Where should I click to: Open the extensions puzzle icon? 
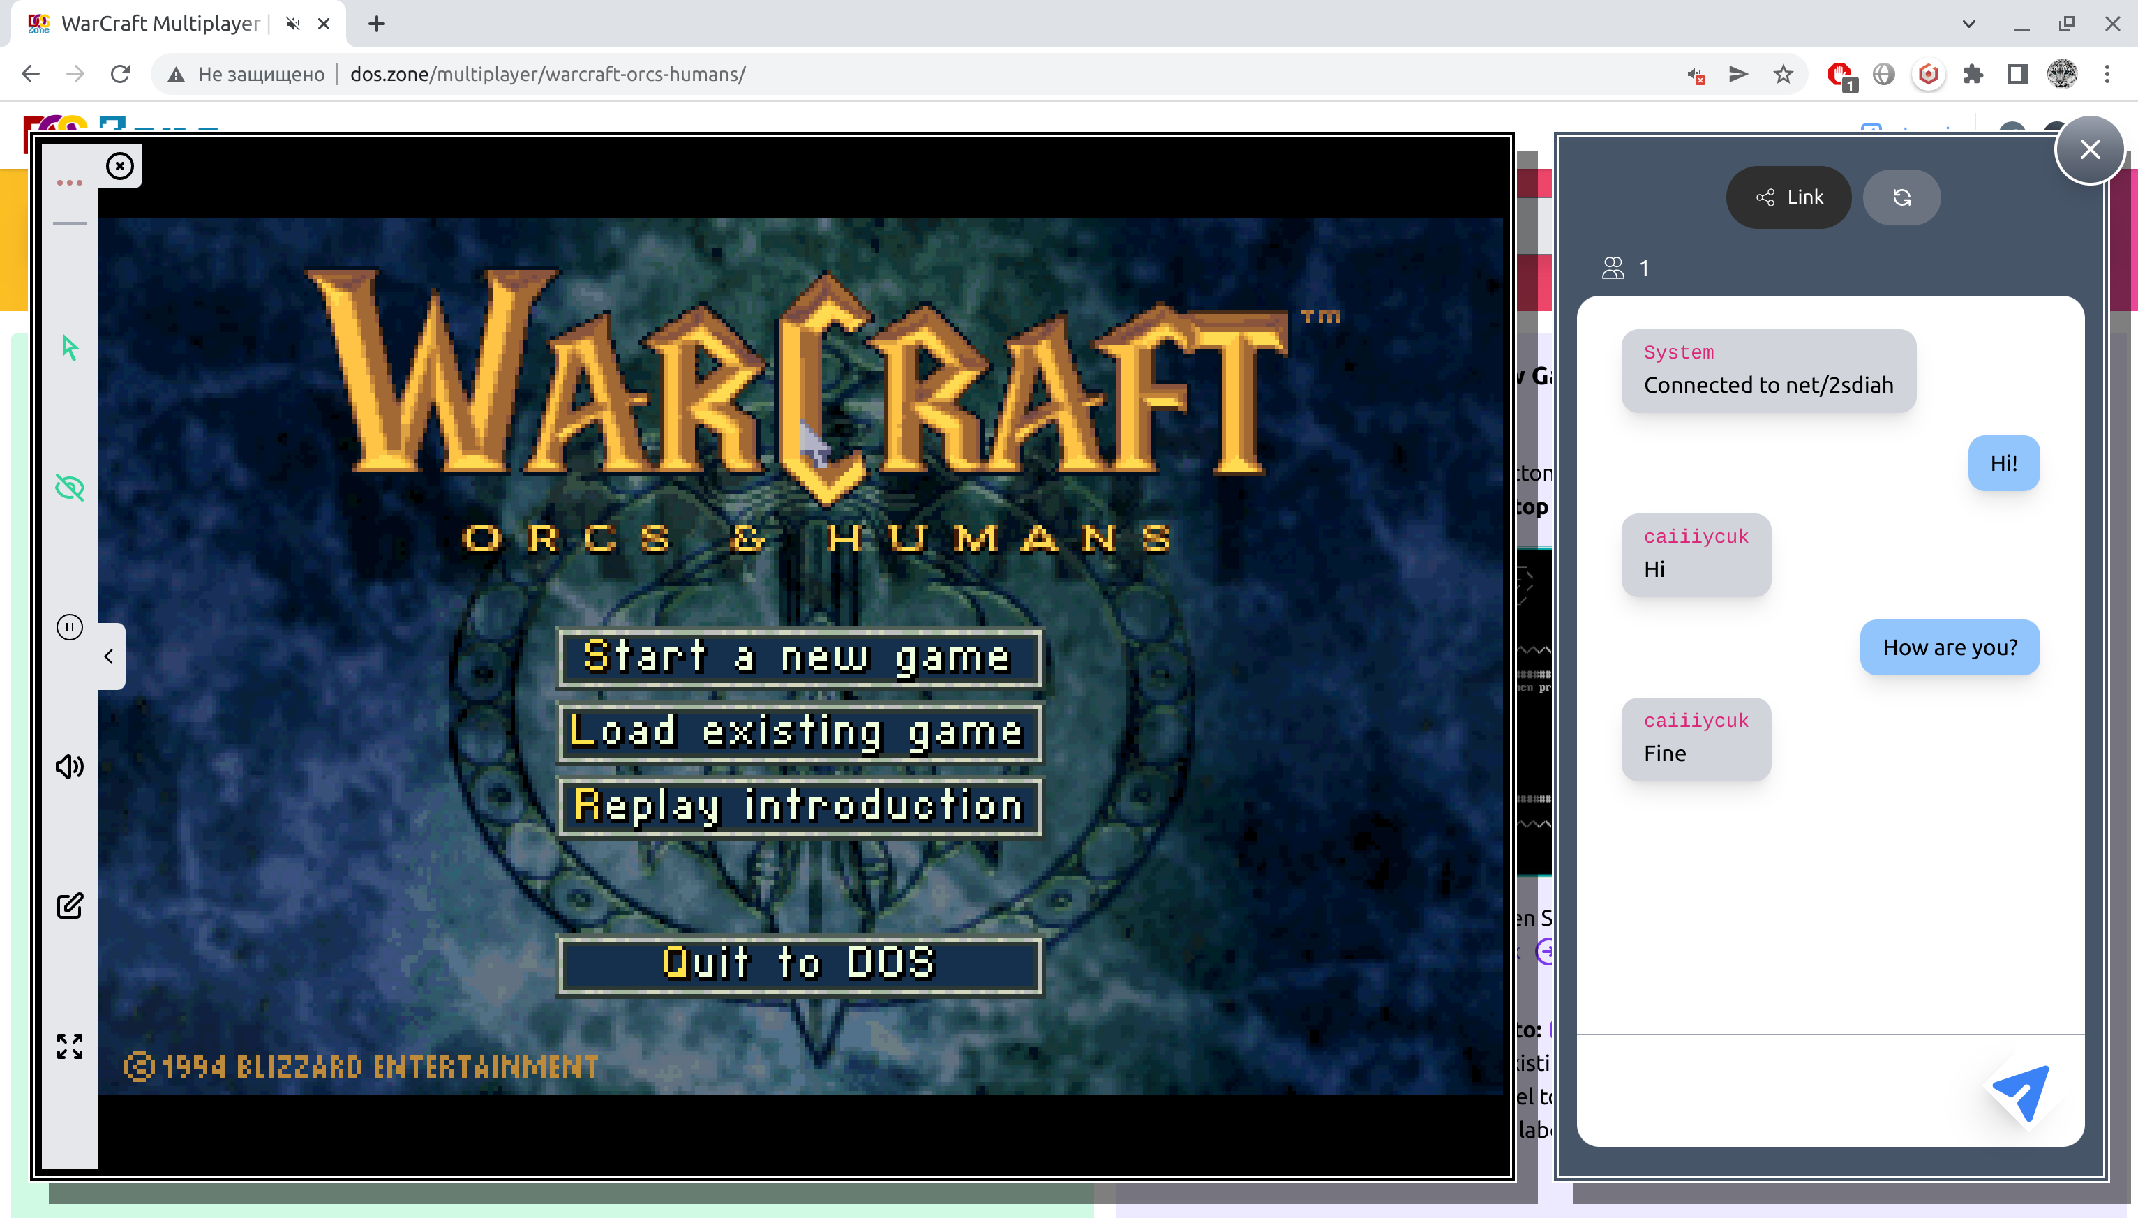1973,75
